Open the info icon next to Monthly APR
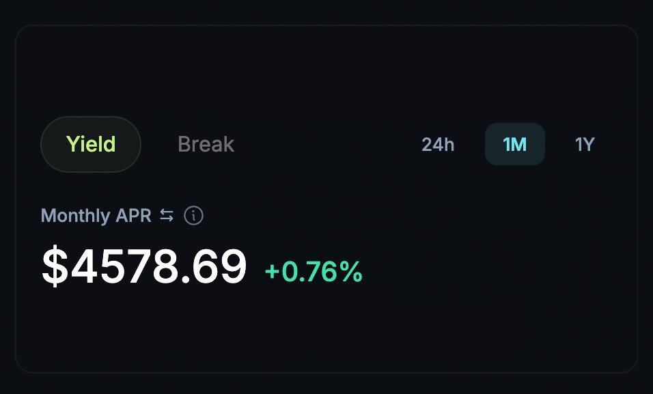This screenshot has height=394, width=653. [x=194, y=216]
